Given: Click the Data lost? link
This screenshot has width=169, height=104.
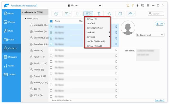Looking at the screenshot, I should click(160, 100).
